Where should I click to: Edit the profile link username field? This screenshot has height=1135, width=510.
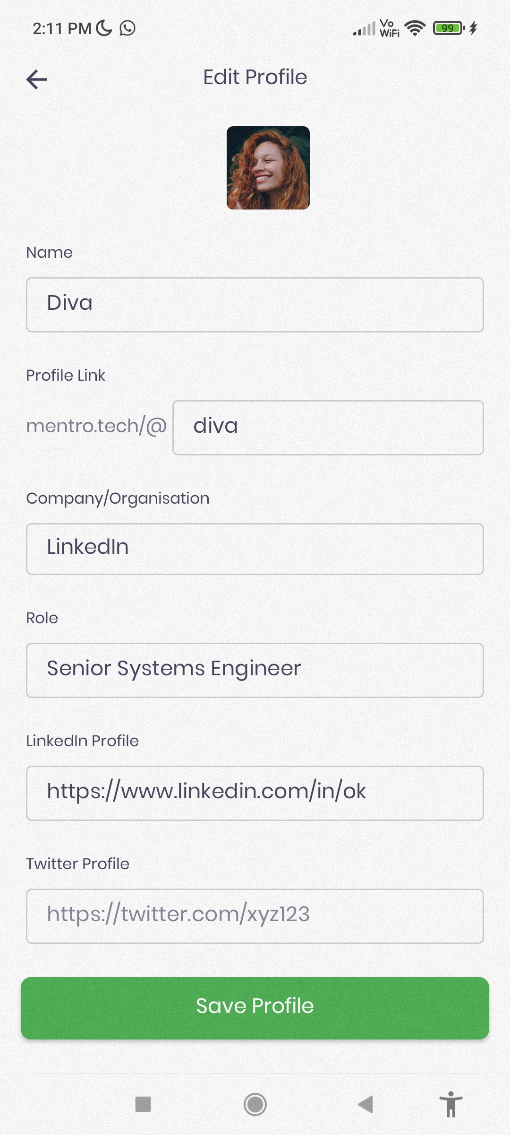tap(328, 428)
